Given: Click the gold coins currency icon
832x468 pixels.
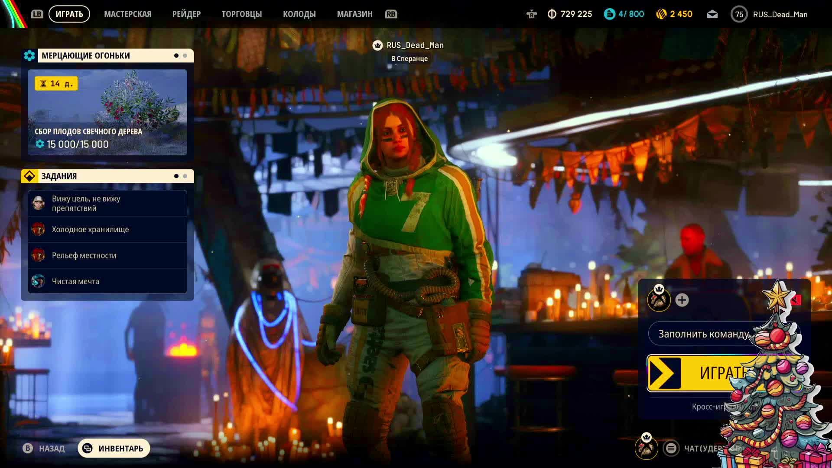Looking at the screenshot, I should pyautogui.click(x=661, y=14).
